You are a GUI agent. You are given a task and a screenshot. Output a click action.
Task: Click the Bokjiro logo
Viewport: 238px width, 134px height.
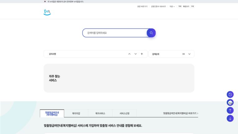(x=47, y=12)
